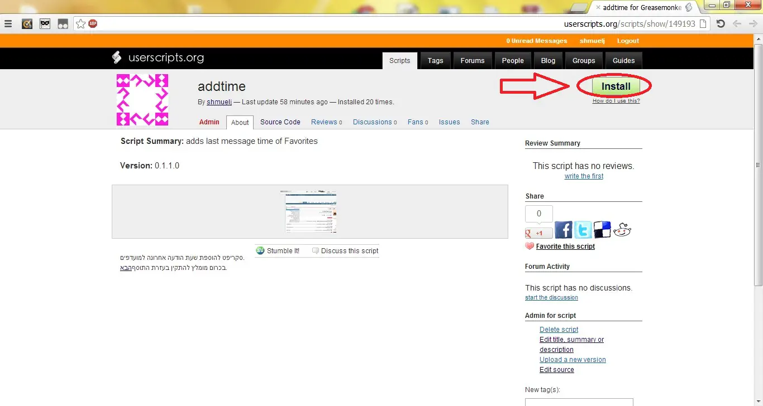Open the Adblock Plus icon in address bar
This screenshot has height=406, width=763.
[x=93, y=23]
